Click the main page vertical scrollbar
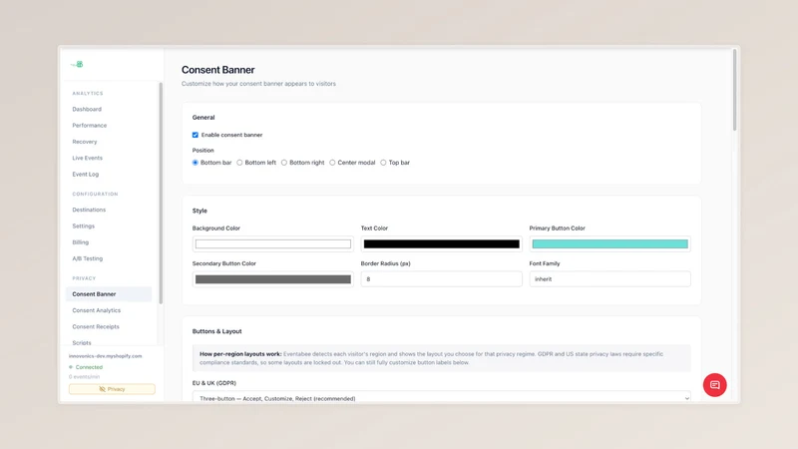The width and height of the screenshot is (798, 449). point(734,90)
